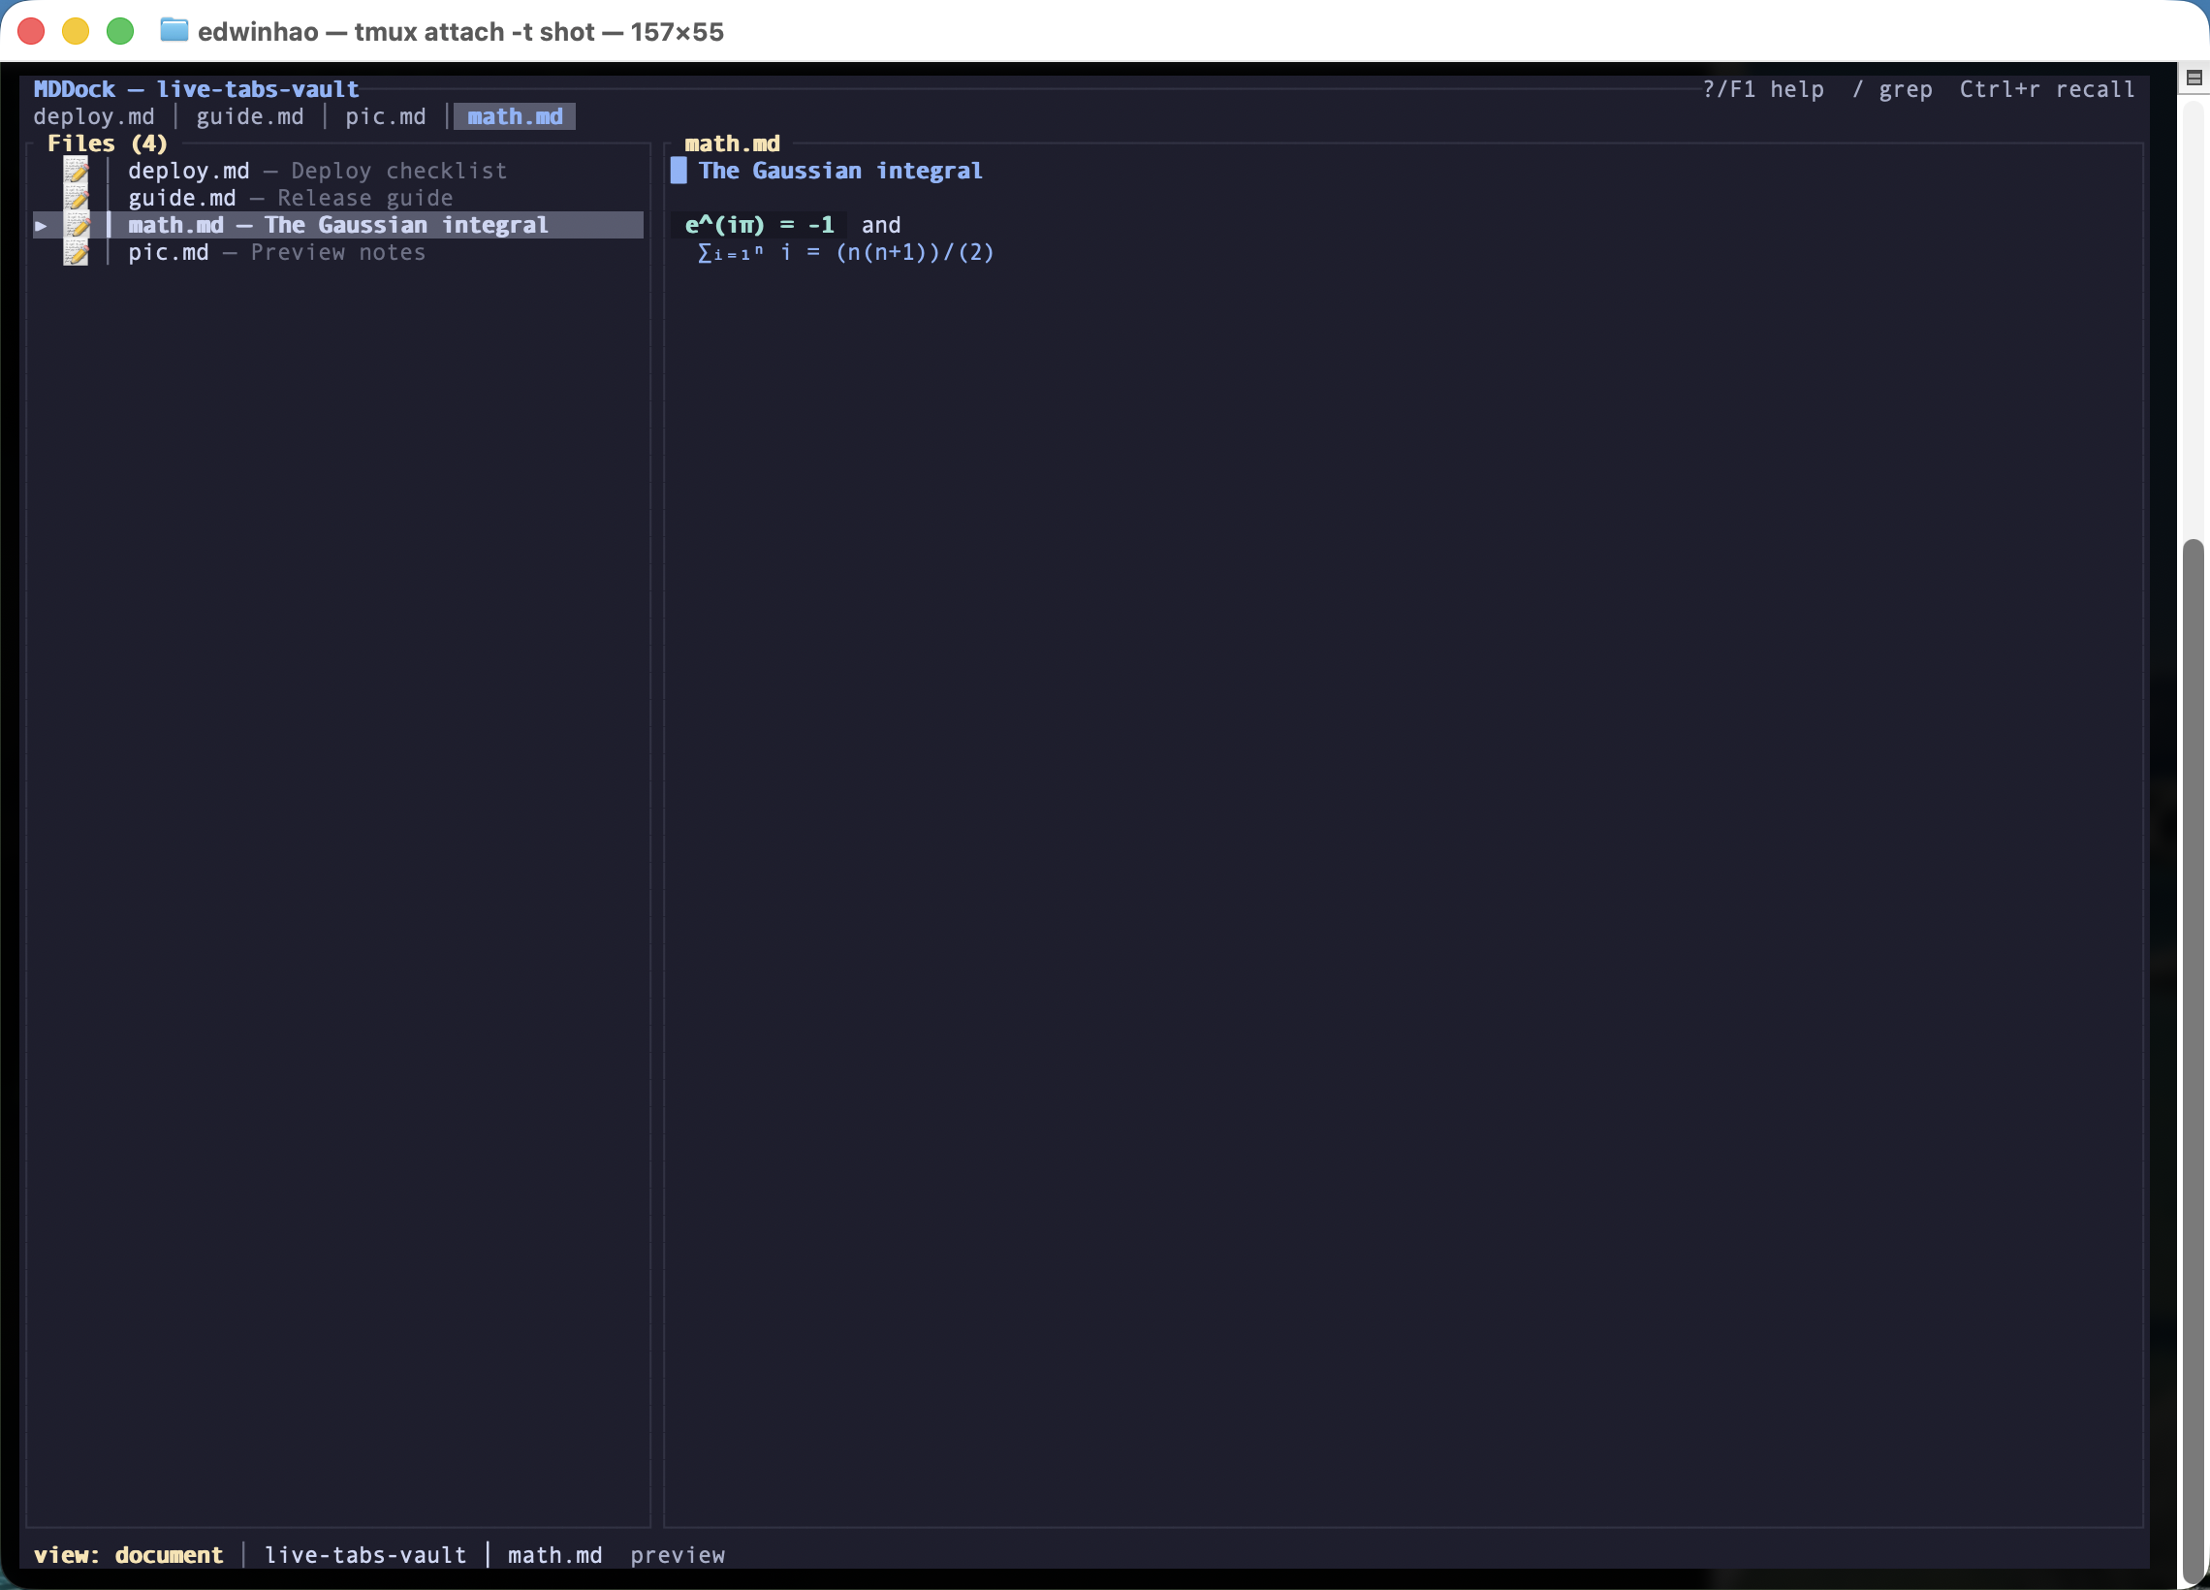
Task: Click the summation formula line
Action: click(846, 252)
